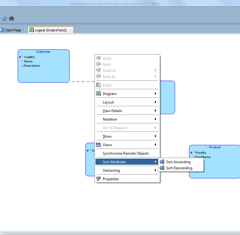Click the binoculars find icon in toolbar
The height and width of the screenshot is (235, 240).
pyautogui.click(x=12, y=19)
